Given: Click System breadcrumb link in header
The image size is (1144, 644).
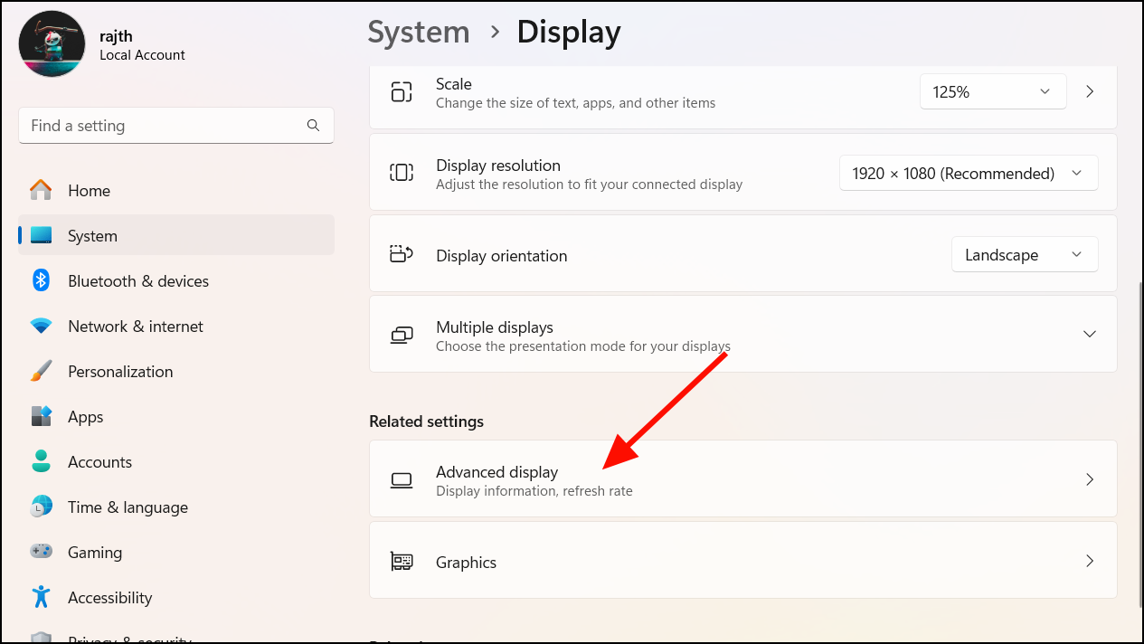Looking at the screenshot, I should [419, 33].
